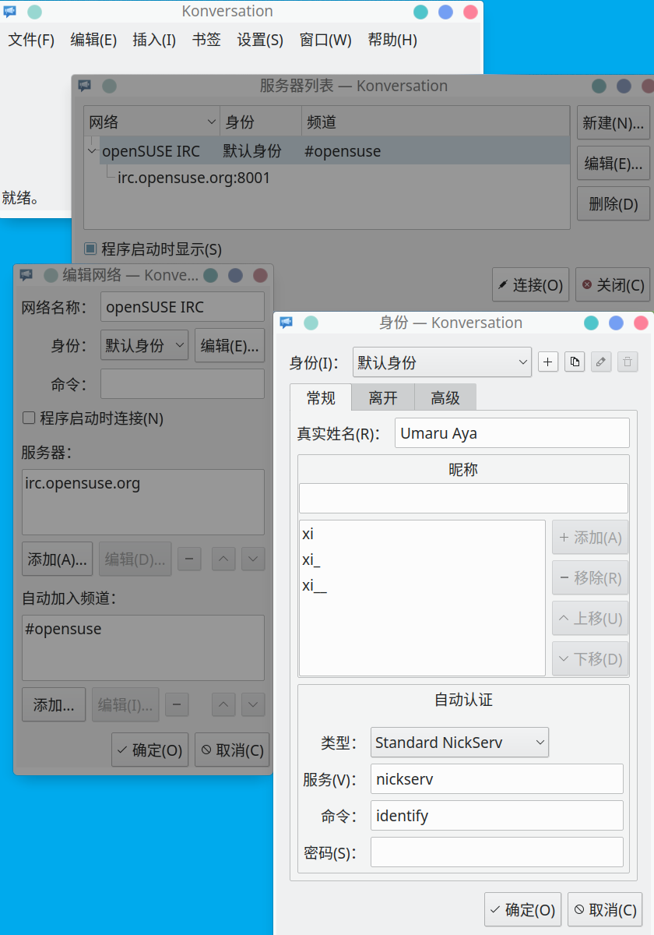This screenshot has width=654, height=935.
Task: Click app icon in Server List title bar
Action: [x=85, y=86]
